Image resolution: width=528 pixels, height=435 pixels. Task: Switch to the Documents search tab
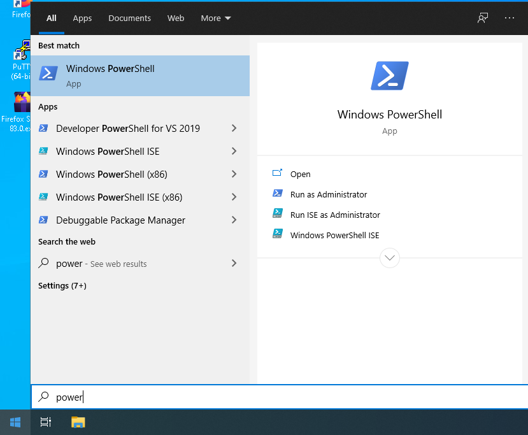(129, 18)
